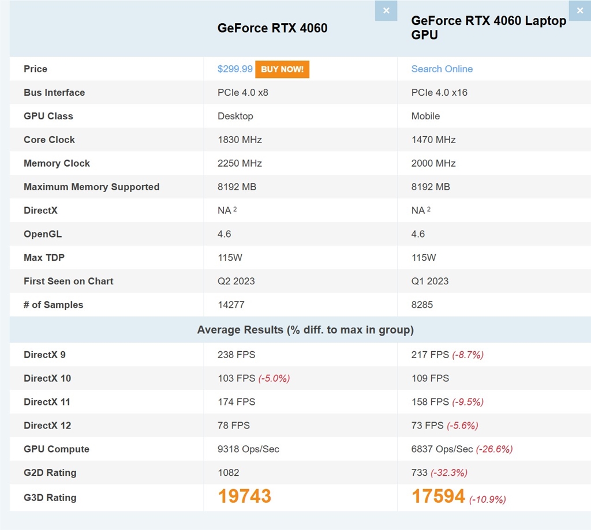Click the PCIe 4.0 x16 bus interface value
Image resolution: width=591 pixels, height=530 pixels.
[x=439, y=92]
